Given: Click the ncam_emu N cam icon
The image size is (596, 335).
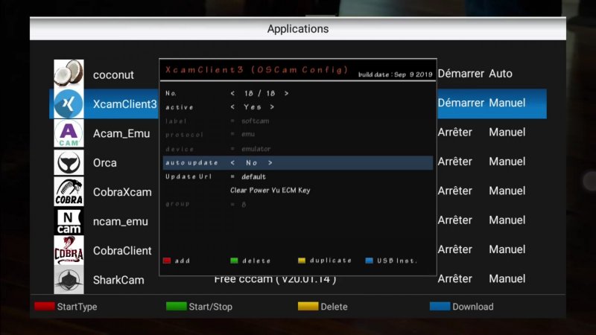Looking at the screenshot, I should tap(69, 221).
